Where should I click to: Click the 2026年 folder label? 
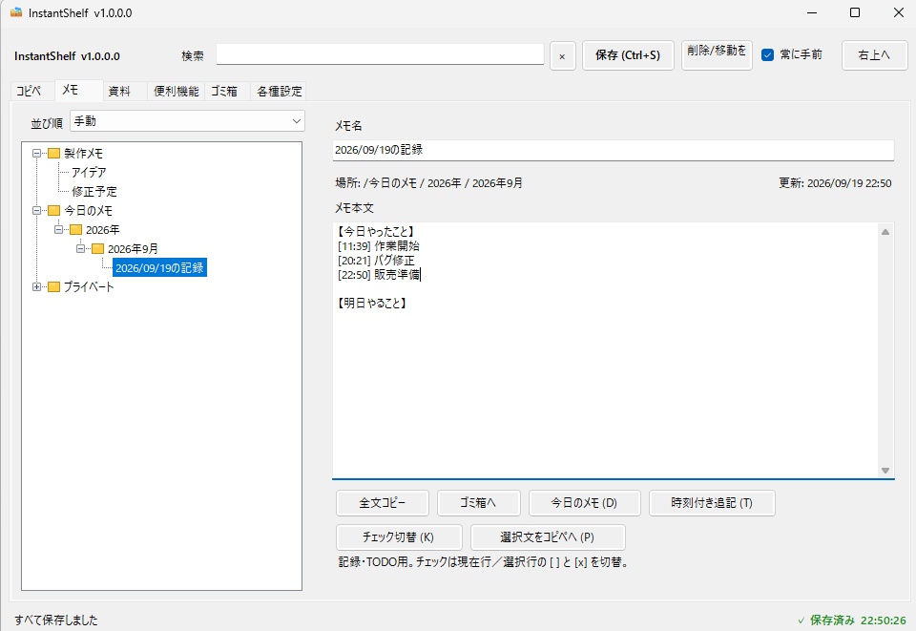[103, 230]
